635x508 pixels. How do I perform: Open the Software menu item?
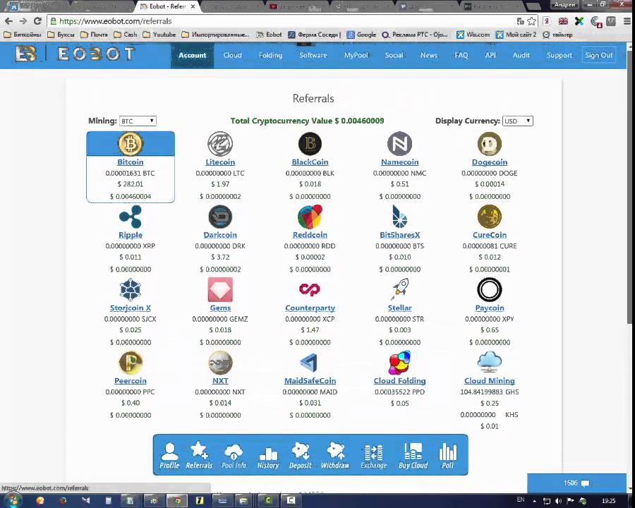tap(313, 55)
